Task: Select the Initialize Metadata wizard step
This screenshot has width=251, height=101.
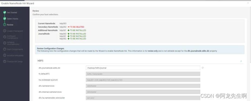Action: pos(15,56)
